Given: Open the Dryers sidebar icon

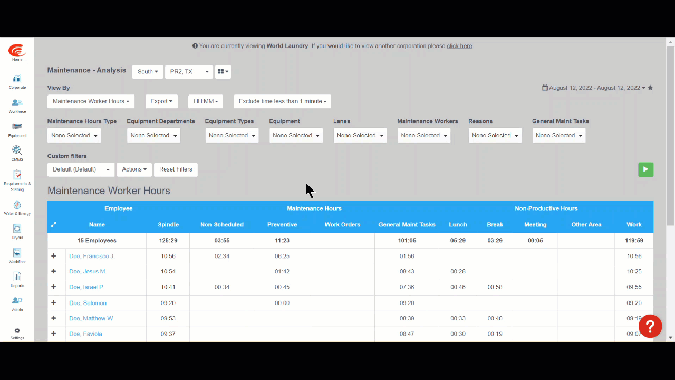Looking at the screenshot, I should click(17, 232).
